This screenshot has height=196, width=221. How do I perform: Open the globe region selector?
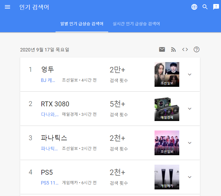click(x=194, y=7)
